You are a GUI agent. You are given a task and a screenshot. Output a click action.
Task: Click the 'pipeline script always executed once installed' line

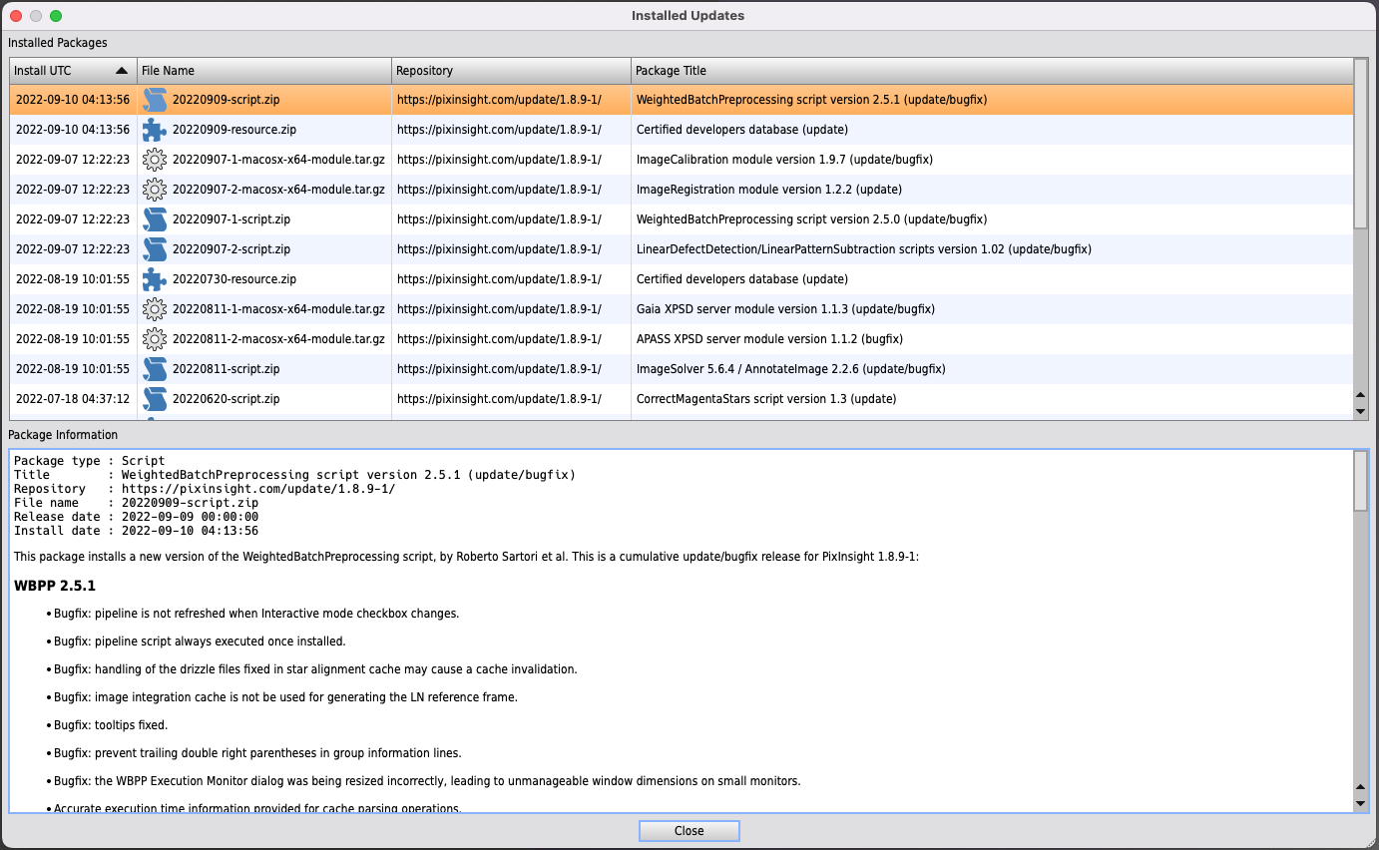200,641
